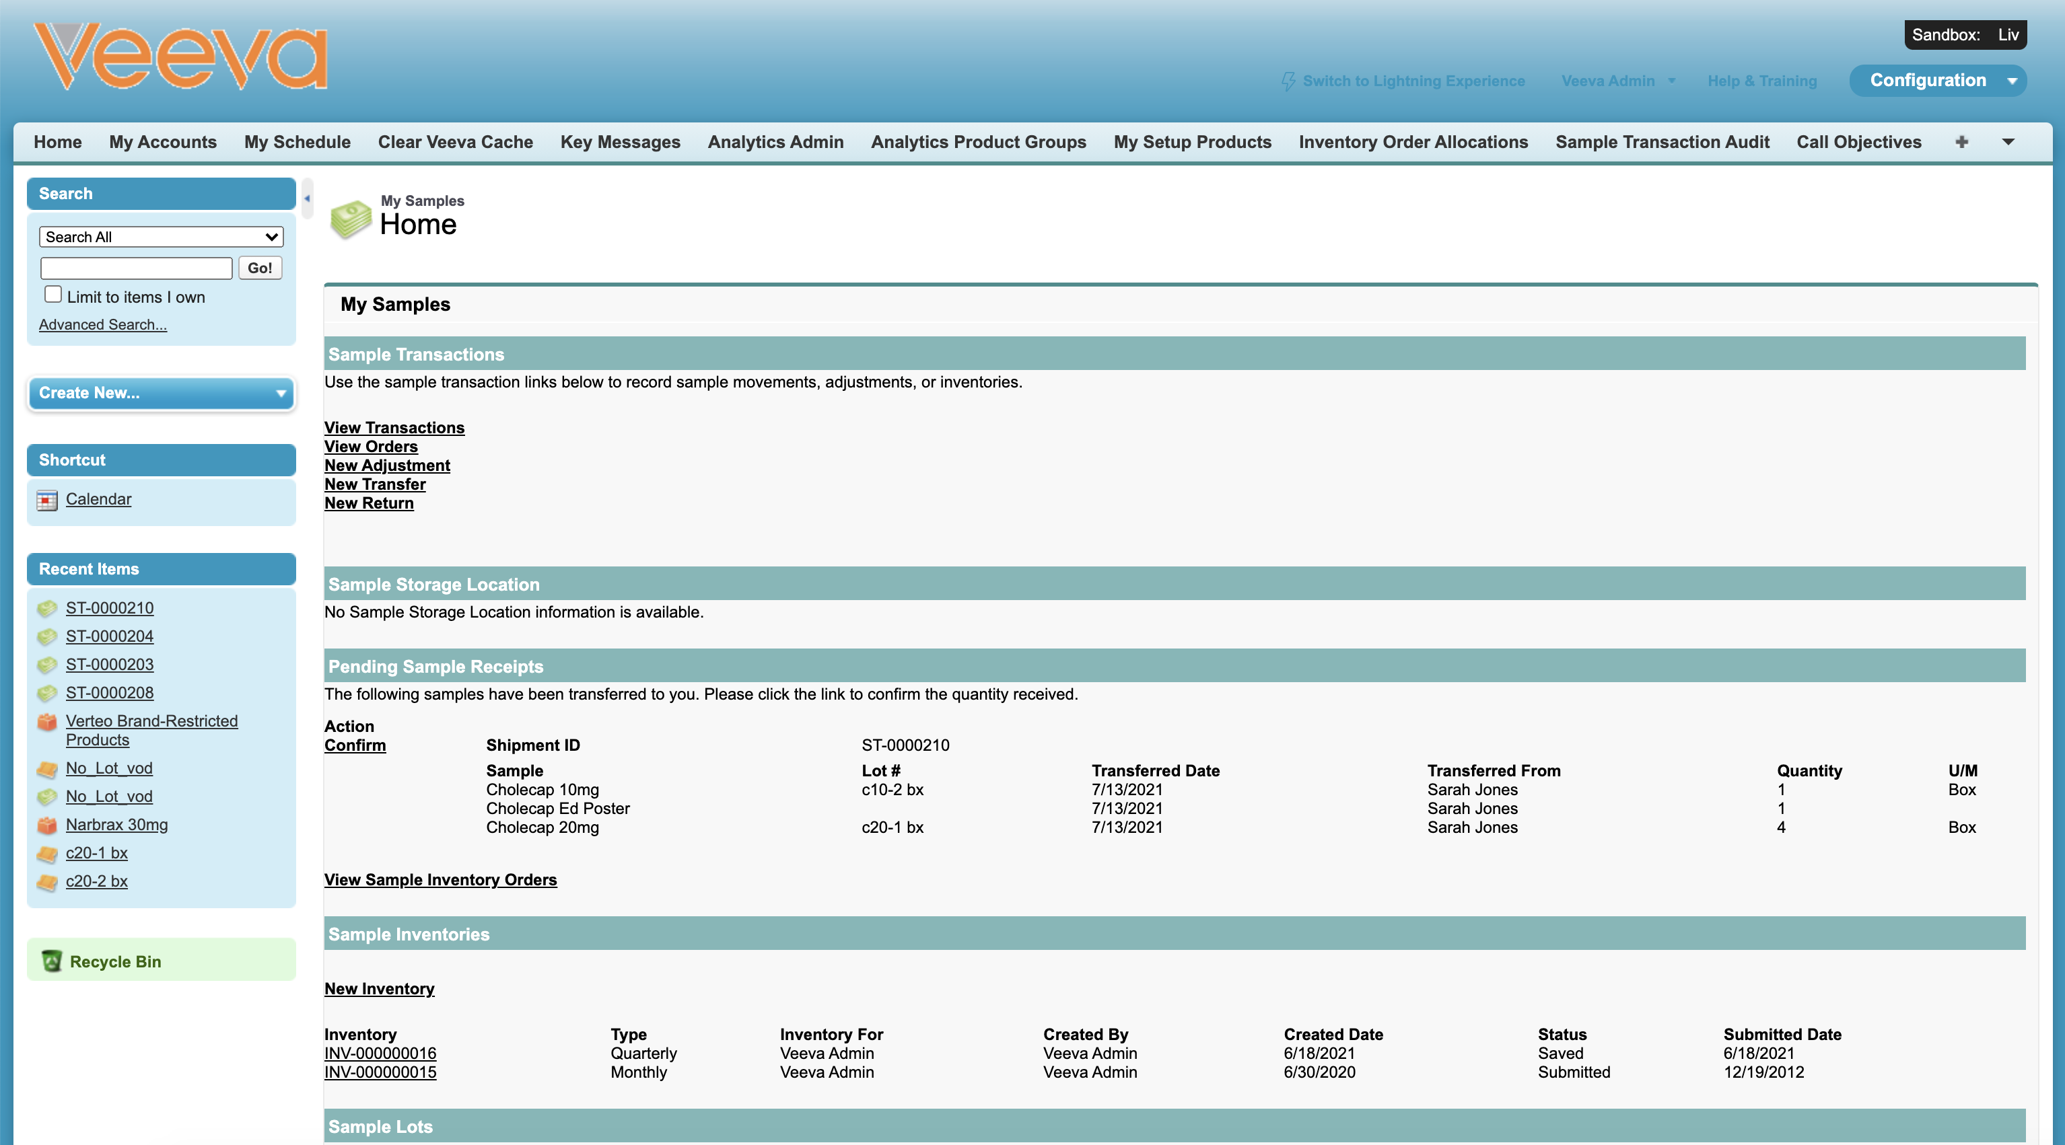Click Confirm for shipment ST-0000210
The width and height of the screenshot is (2065, 1145).
[354, 745]
